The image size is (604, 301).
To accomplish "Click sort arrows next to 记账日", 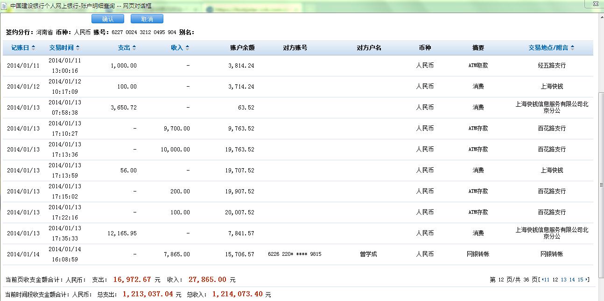I will (x=33, y=48).
